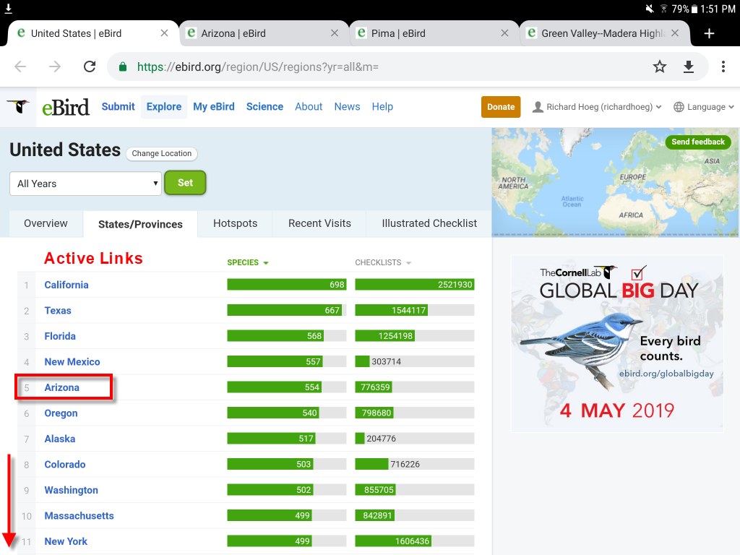Click the eBird logo
740x555 pixels.
[66, 107]
